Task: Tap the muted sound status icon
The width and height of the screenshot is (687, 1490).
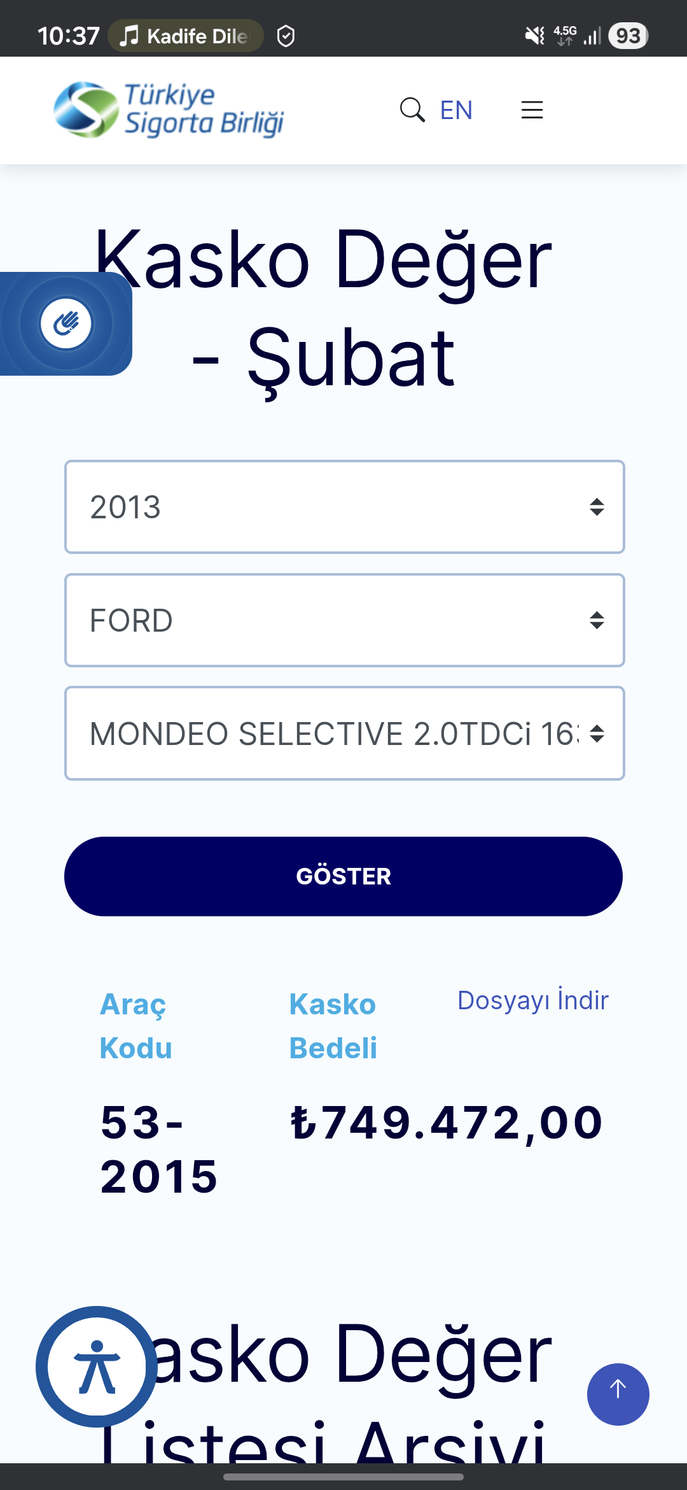Action: pyautogui.click(x=534, y=36)
